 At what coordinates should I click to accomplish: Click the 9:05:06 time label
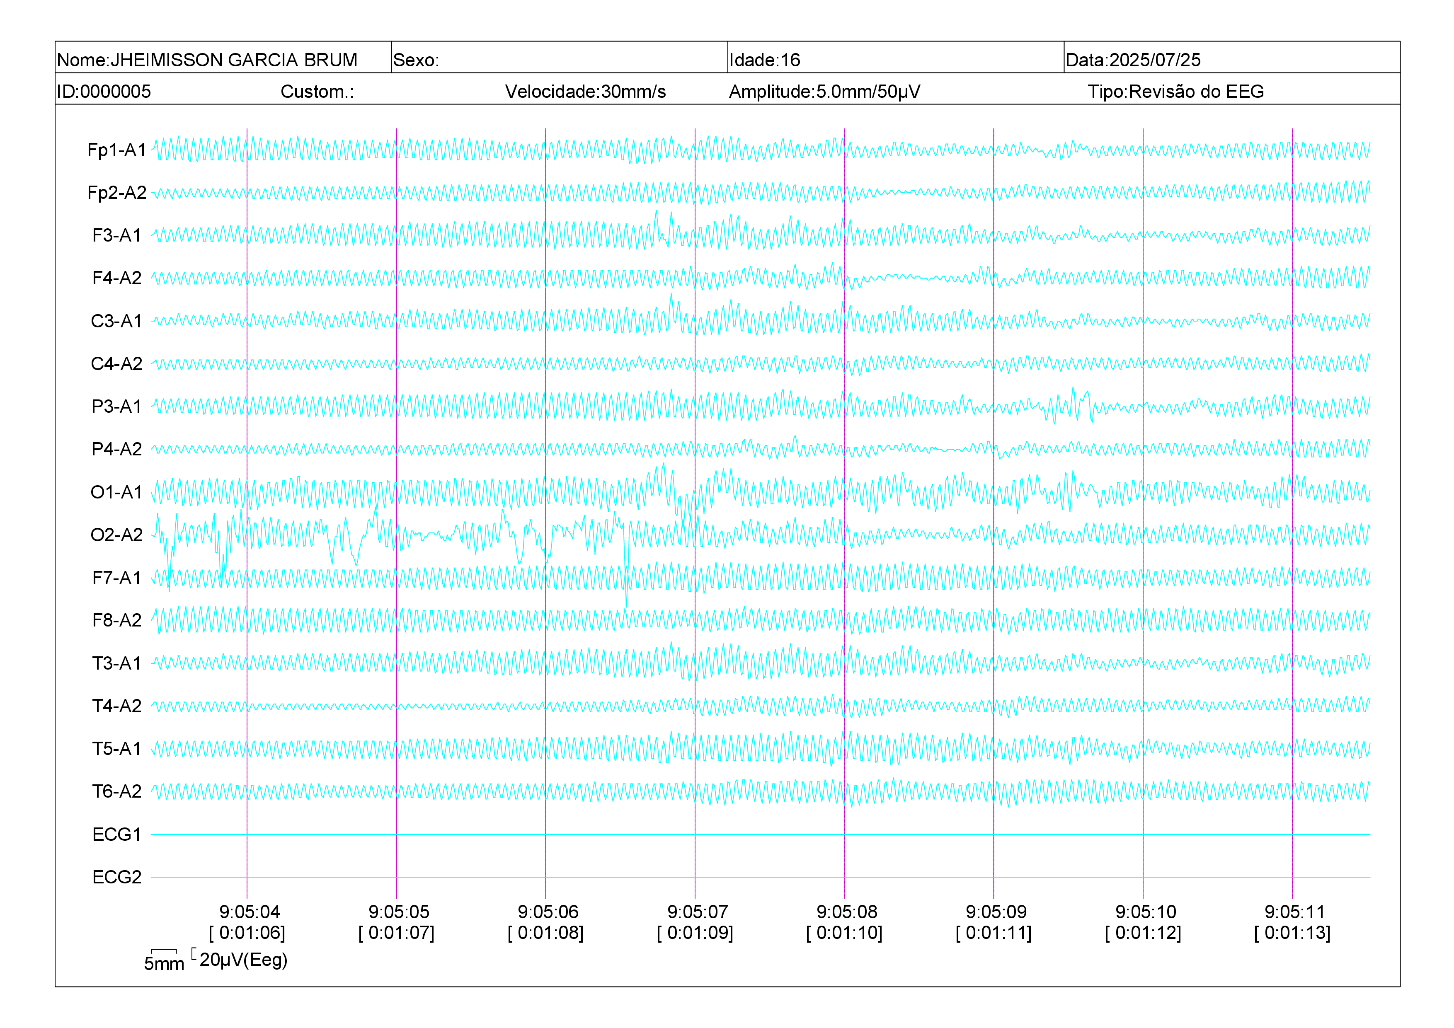(548, 912)
